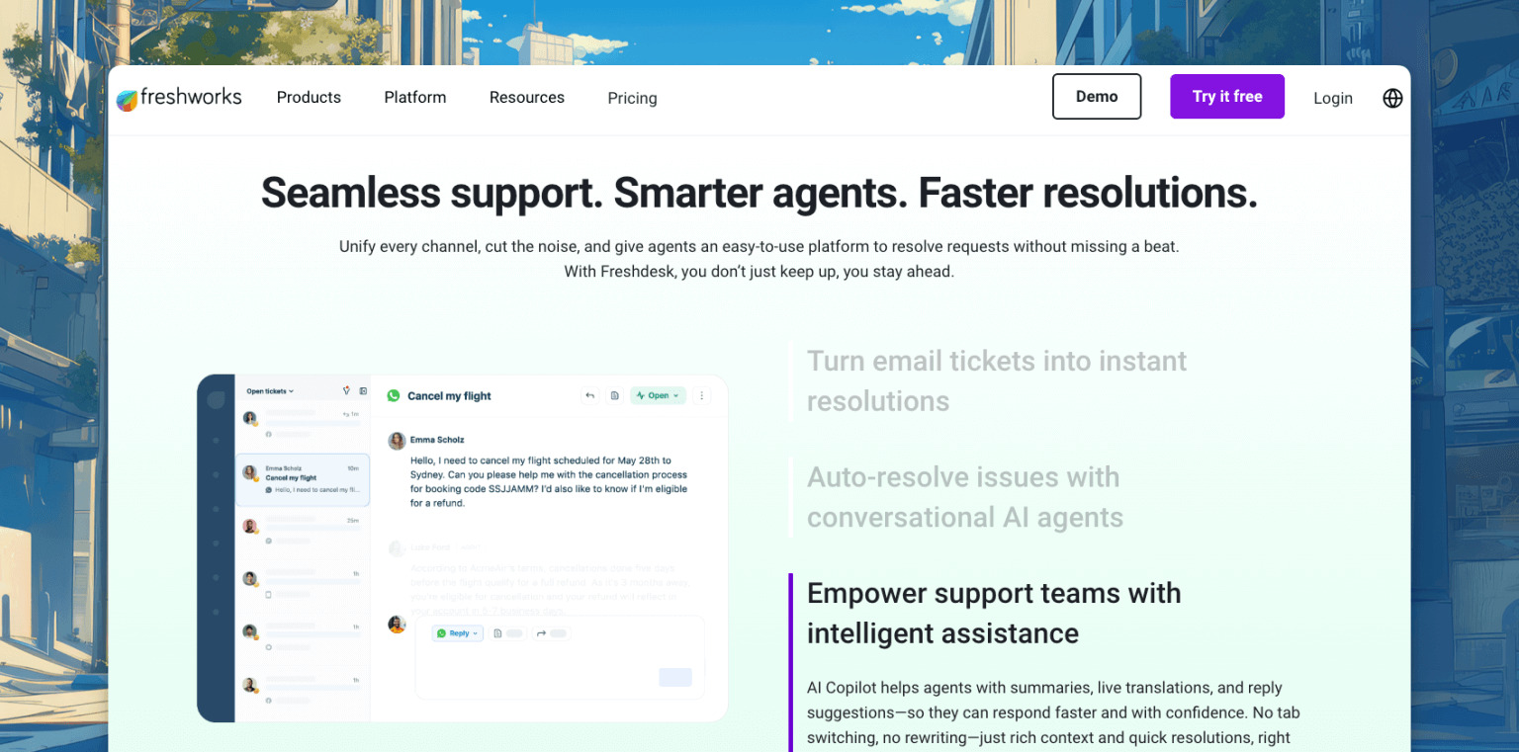
Task: Select the reply arrow icon in the ticket header
Action: [589, 394]
